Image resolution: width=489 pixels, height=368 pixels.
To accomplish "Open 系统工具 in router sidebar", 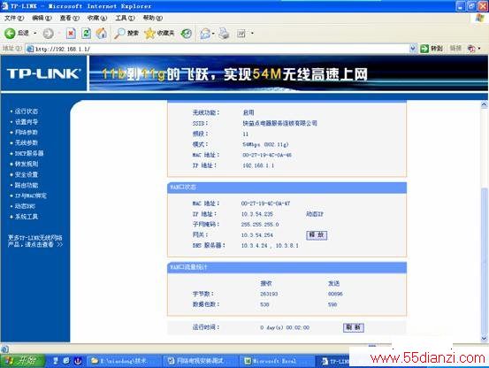I will pyautogui.click(x=27, y=217).
